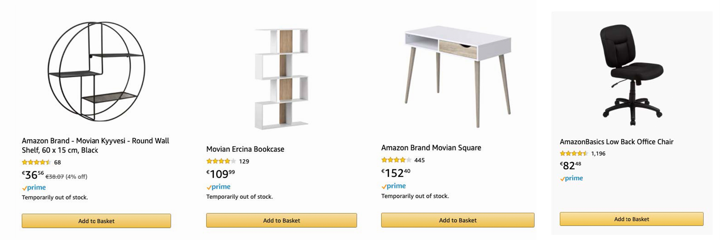The width and height of the screenshot is (720, 240).
Task: Open the 1,196 reviews count link
Action: [598, 153]
